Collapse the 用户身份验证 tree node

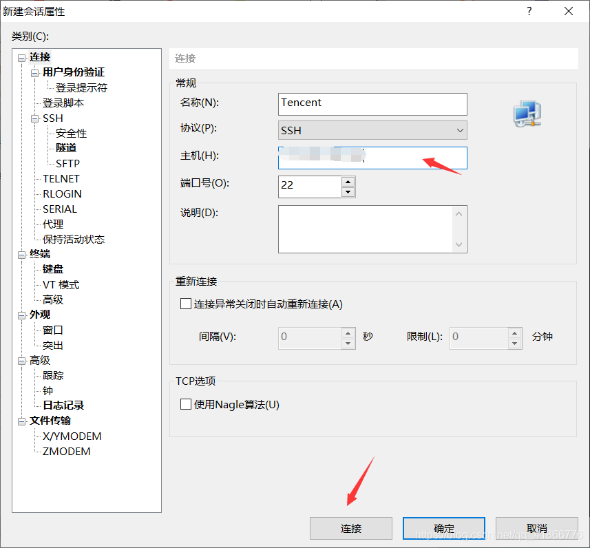[34, 73]
